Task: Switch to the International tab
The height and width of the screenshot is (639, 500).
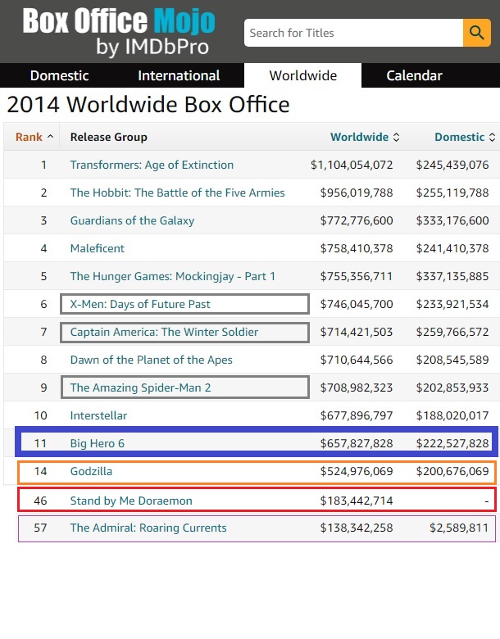Action: click(x=179, y=75)
